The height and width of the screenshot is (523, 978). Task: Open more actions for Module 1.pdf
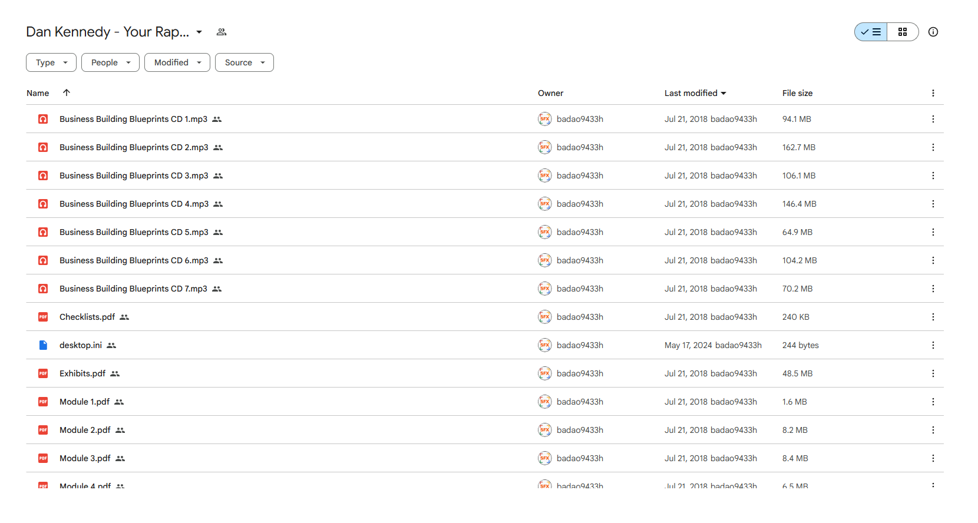coord(933,402)
